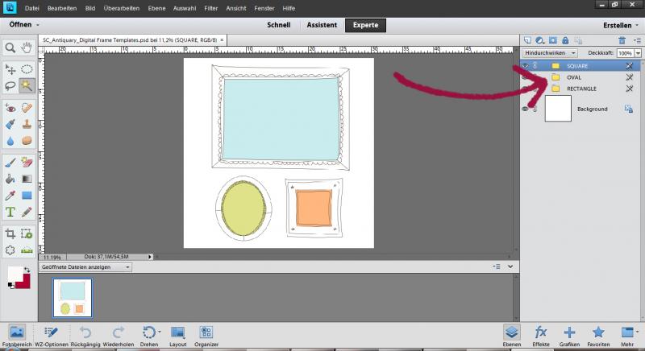The width and height of the screenshot is (645, 351).
Task: Click the trash icon to delete layer
Action: (x=622, y=39)
